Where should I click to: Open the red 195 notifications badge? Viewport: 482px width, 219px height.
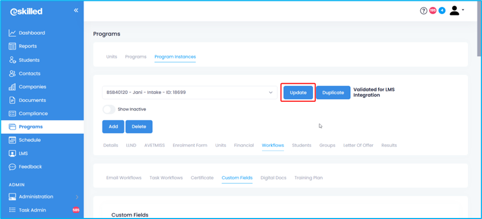(x=432, y=11)
